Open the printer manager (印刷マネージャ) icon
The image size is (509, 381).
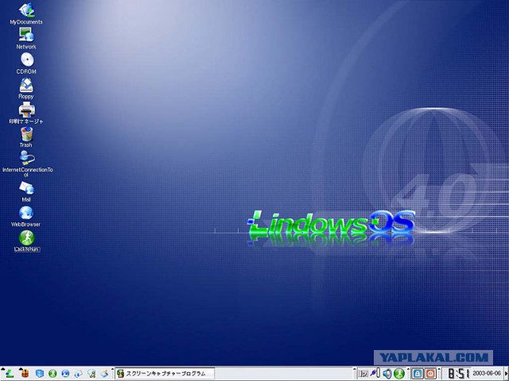click(26, 113)
